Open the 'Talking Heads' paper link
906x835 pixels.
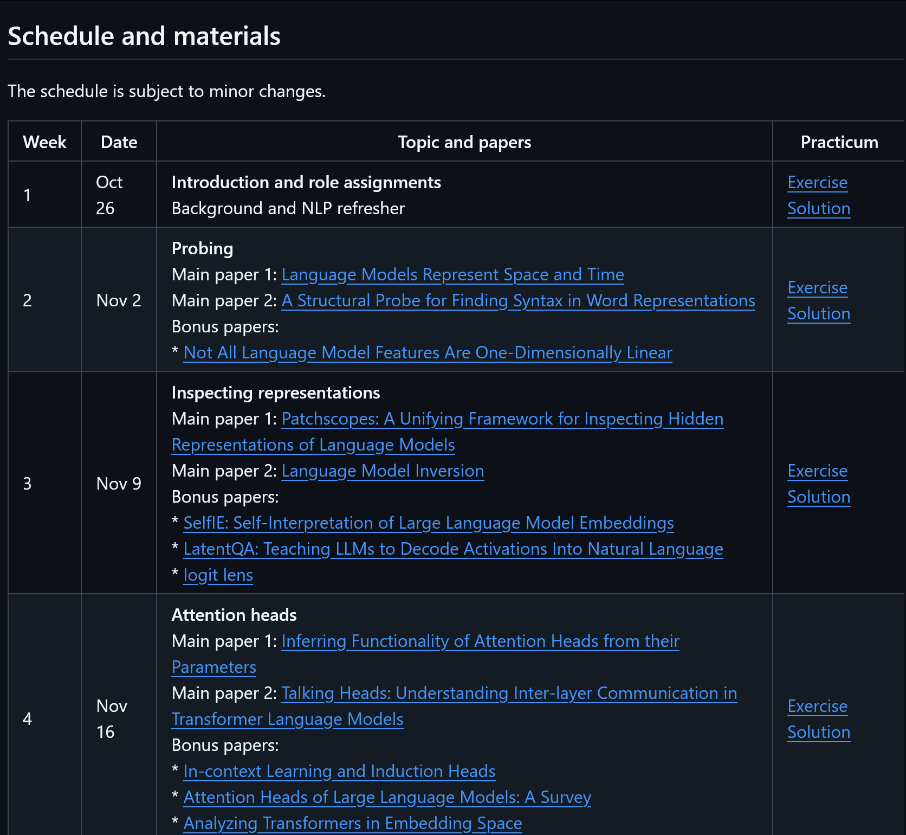[x=509, y=693]
